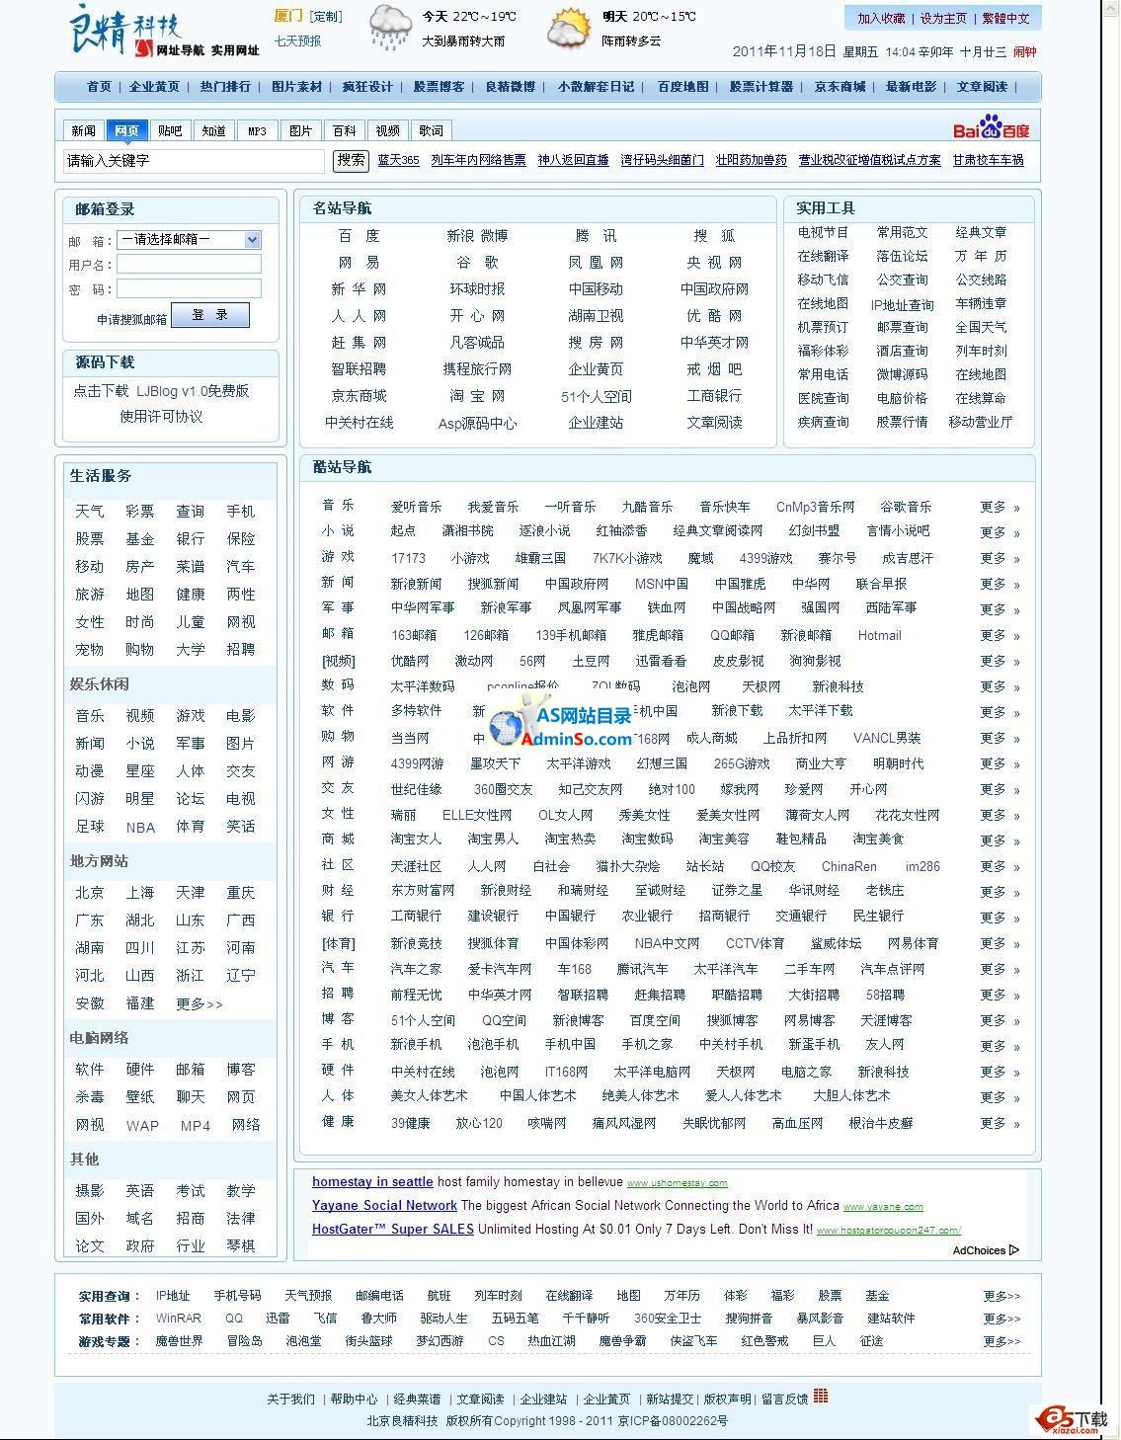Open 热门排行 in the navigation bar
The height and width of the screenshot is (1440, 1121).
(x=225, y=87)
